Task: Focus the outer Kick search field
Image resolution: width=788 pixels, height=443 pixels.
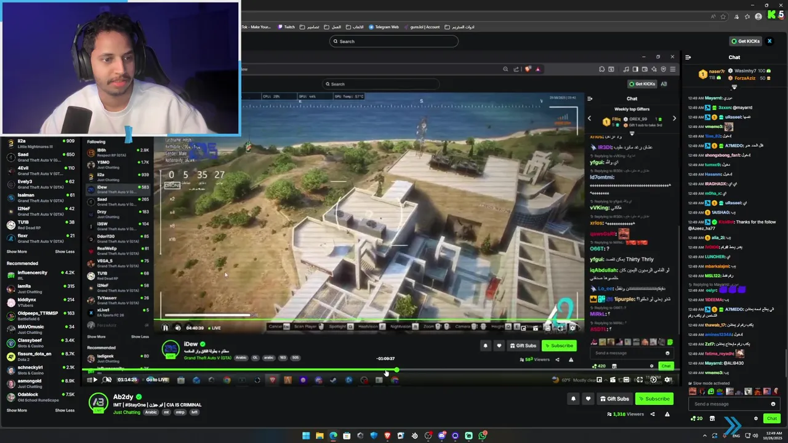Action: click(394, 41)
